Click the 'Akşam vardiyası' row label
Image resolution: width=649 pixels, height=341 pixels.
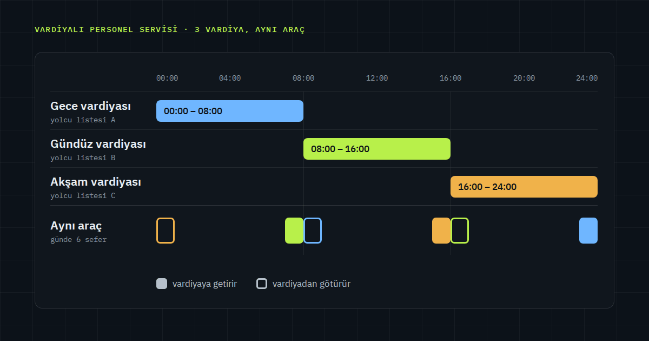96,182
